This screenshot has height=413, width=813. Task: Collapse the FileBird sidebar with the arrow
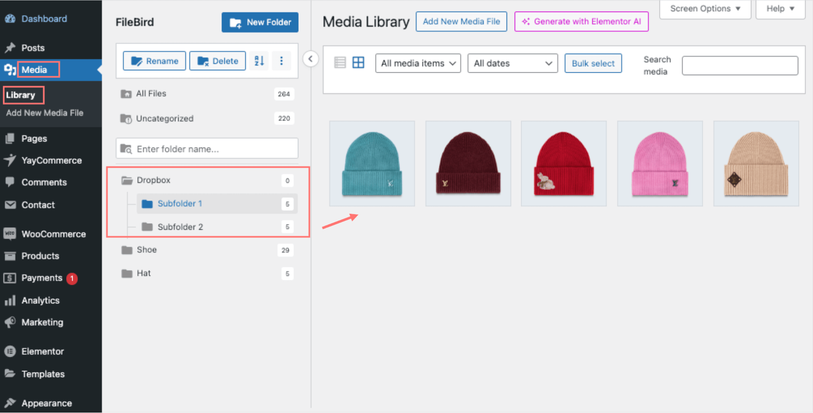310,59
